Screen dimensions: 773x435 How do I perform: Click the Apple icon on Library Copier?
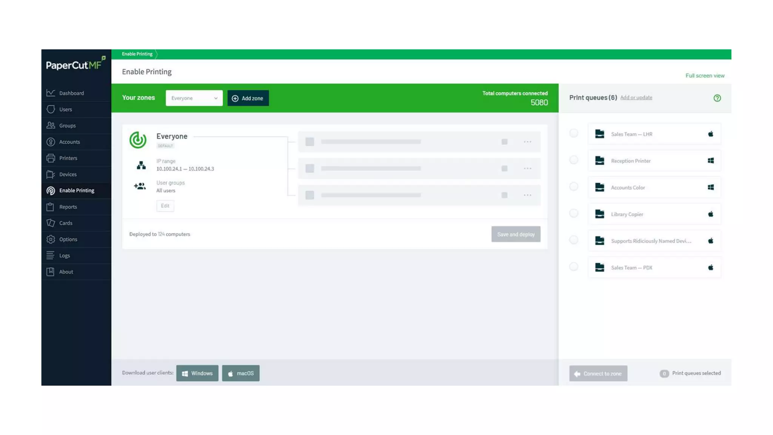point(710,214)
